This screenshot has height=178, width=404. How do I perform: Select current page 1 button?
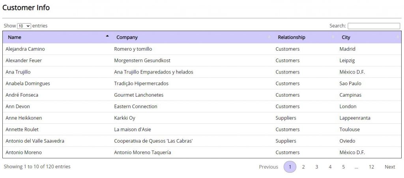(290, 167)
